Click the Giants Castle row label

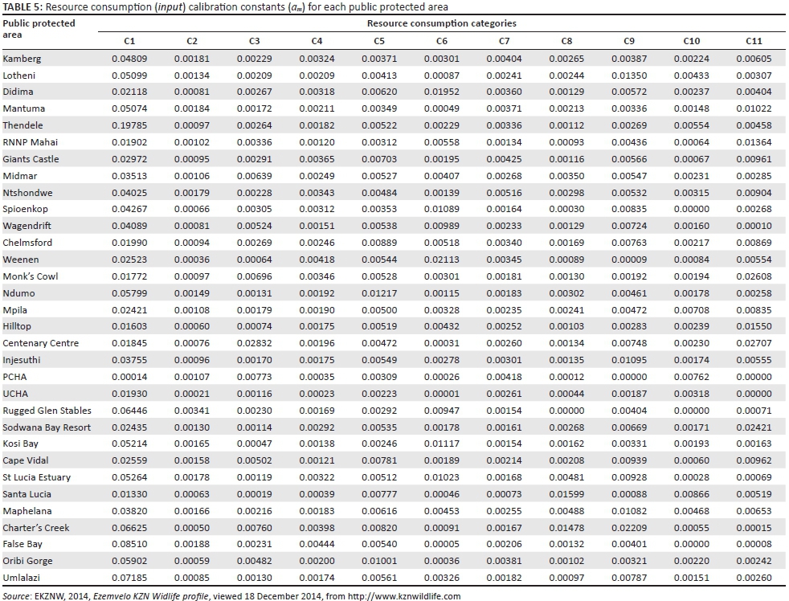31,159
